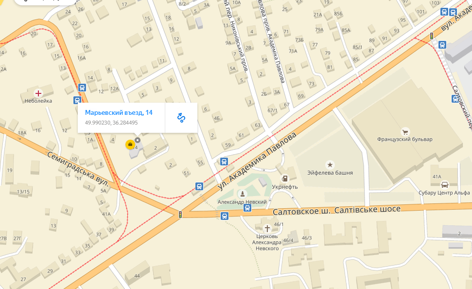Select the yellow briefcase marker at building 14
Screen dimensions: 472x289
click(130, 144)
